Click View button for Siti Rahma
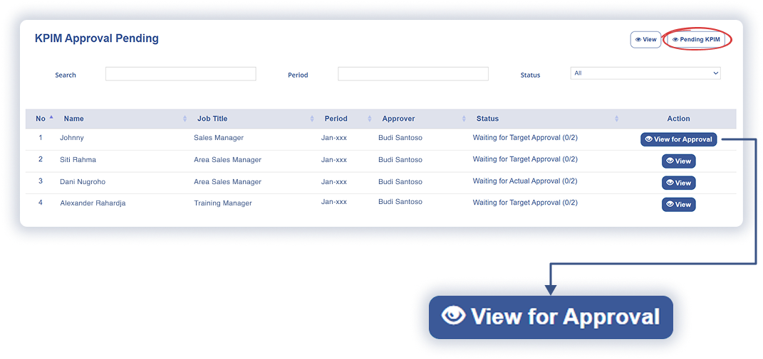This screenshot has height=359, width=763. (678, 161)
